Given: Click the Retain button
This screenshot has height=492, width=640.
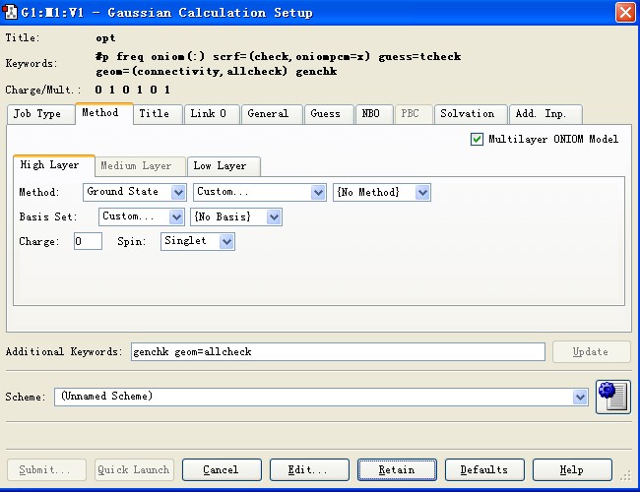Looking at the screenshot, I should click(397, 470).
